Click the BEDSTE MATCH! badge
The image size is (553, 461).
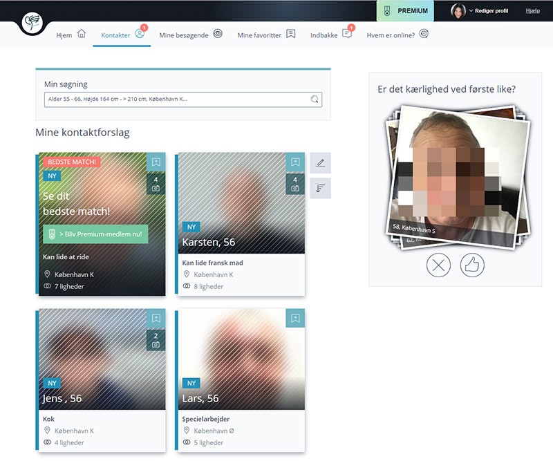[x=72, y=162]
